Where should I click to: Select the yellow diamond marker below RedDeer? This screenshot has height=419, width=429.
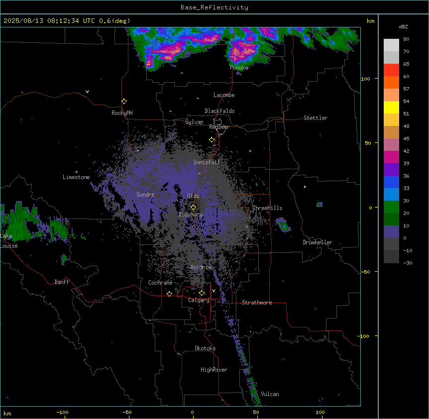(x=212, y=139)
